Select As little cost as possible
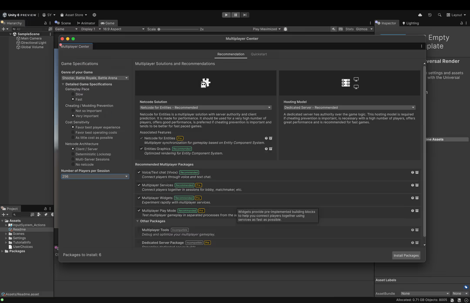 [x=73, y=138]
